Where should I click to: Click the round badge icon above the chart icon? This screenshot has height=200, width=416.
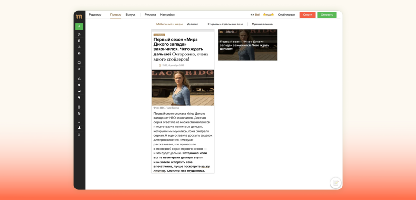[x=79, y=85]
